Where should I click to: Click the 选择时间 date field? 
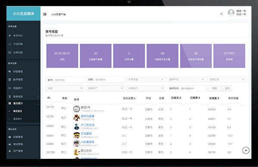[x=186, y=88]
